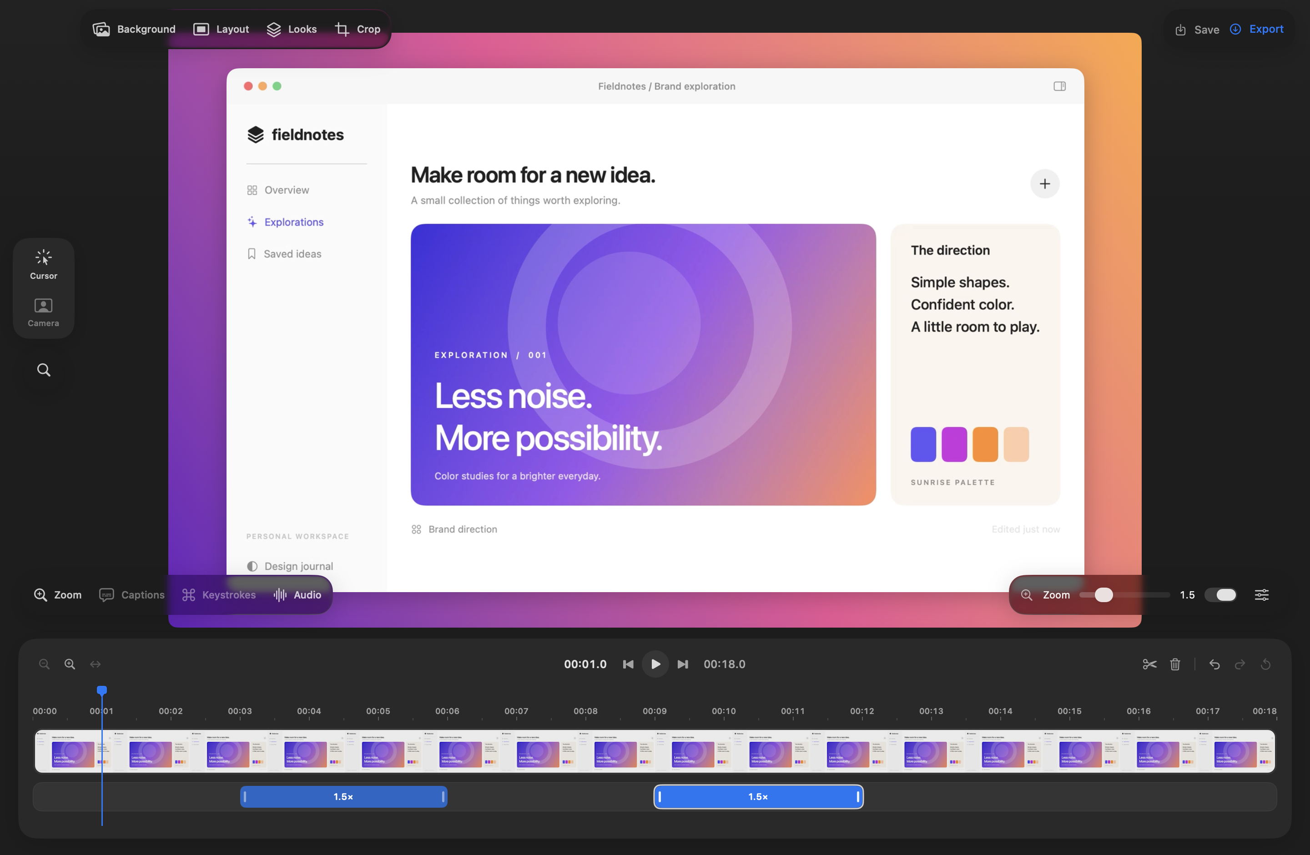This screenshot has height=855, width=1310.
Task: Toggle the Fieldnotes sidebar panel icon
Action: point(1059,86)
